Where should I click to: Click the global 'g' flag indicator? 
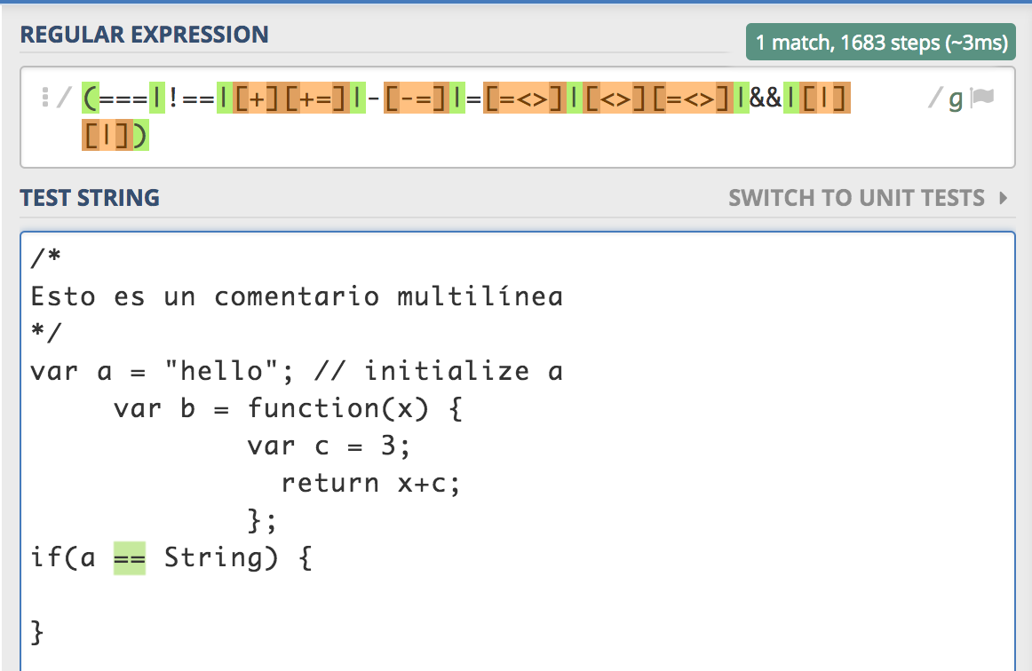[956, 99]
